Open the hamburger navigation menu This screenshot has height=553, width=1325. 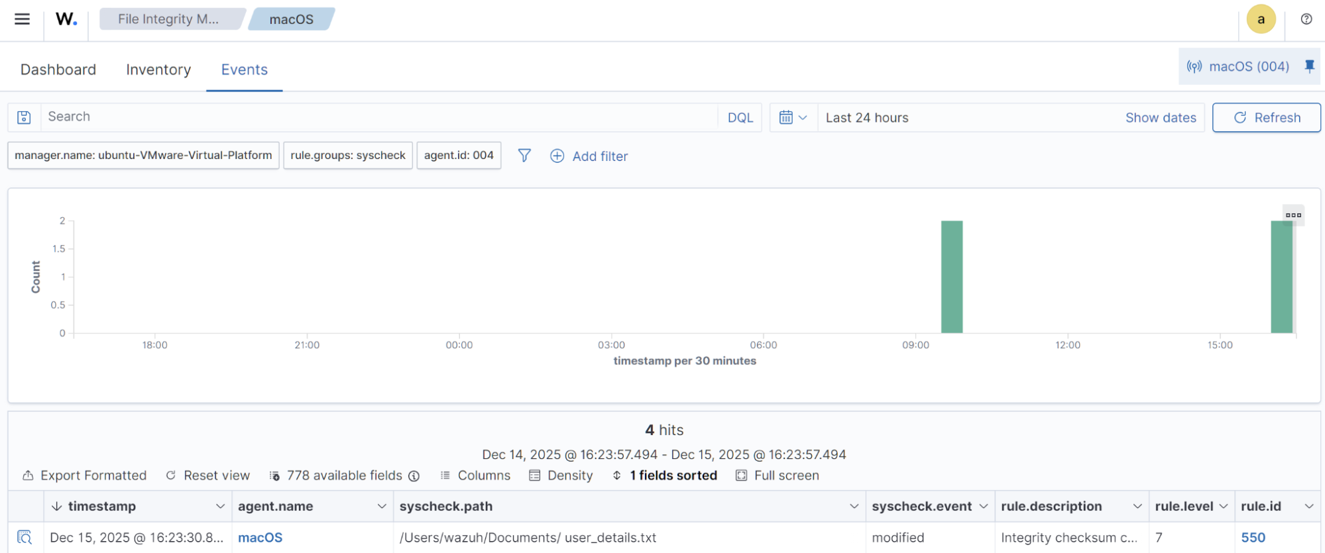tap(22, 19)
